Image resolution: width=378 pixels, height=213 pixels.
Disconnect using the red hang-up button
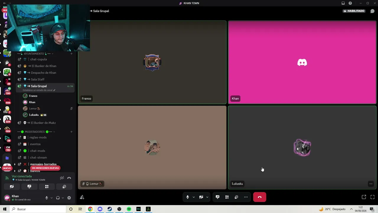tap(260, 197)
